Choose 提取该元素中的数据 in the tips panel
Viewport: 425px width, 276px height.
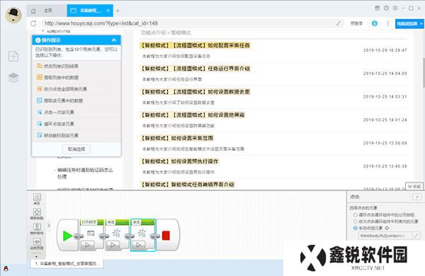tap(76, 100)
